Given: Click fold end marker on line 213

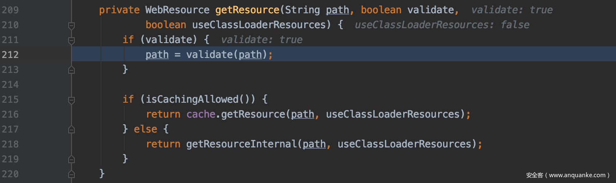Looking at the screenshot, I should 71,70.
